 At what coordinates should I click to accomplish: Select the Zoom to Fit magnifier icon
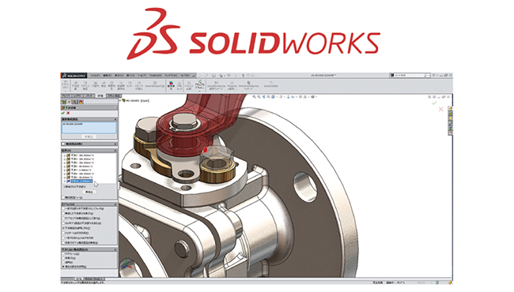(254, 97)
